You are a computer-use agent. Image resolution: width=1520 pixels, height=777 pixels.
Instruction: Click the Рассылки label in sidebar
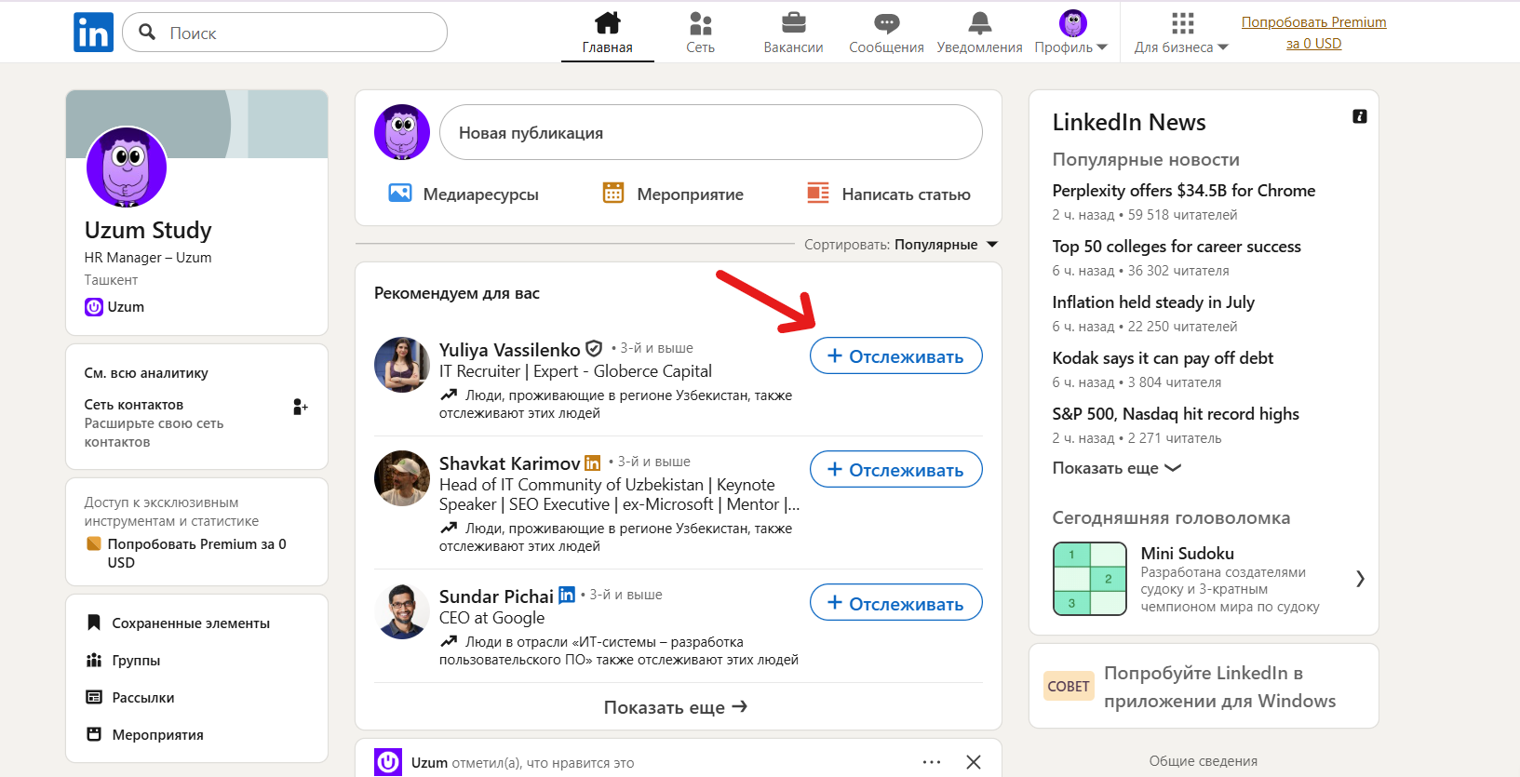tap(143, 698)
